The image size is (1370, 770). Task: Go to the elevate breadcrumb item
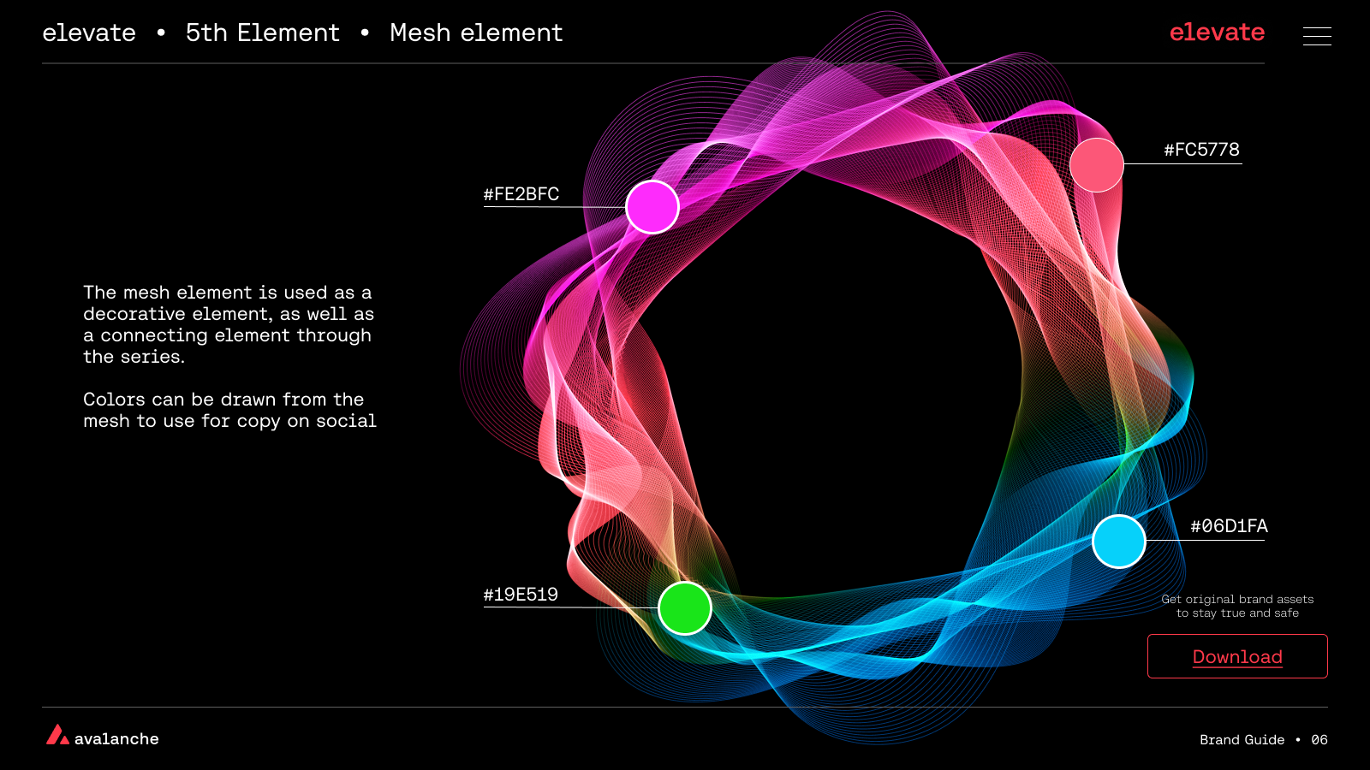(89, 33)
